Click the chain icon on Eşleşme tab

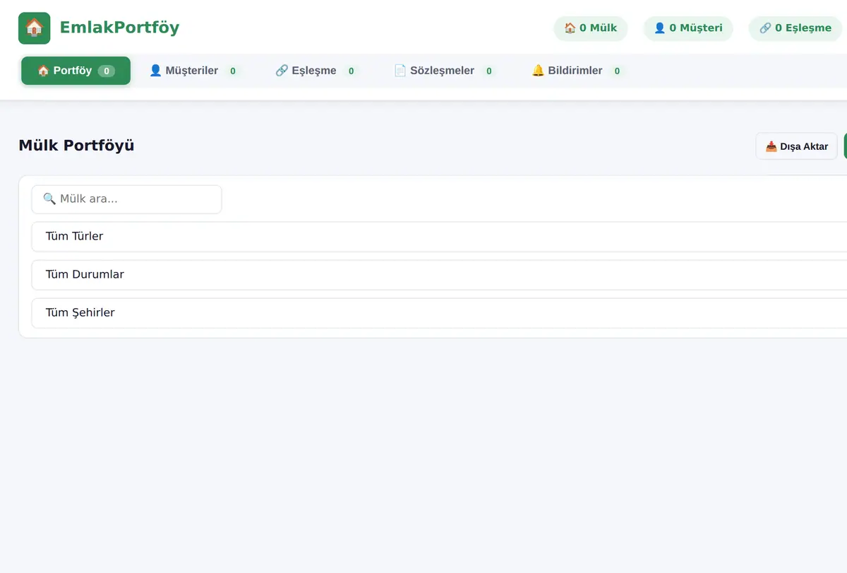(282, 71)
